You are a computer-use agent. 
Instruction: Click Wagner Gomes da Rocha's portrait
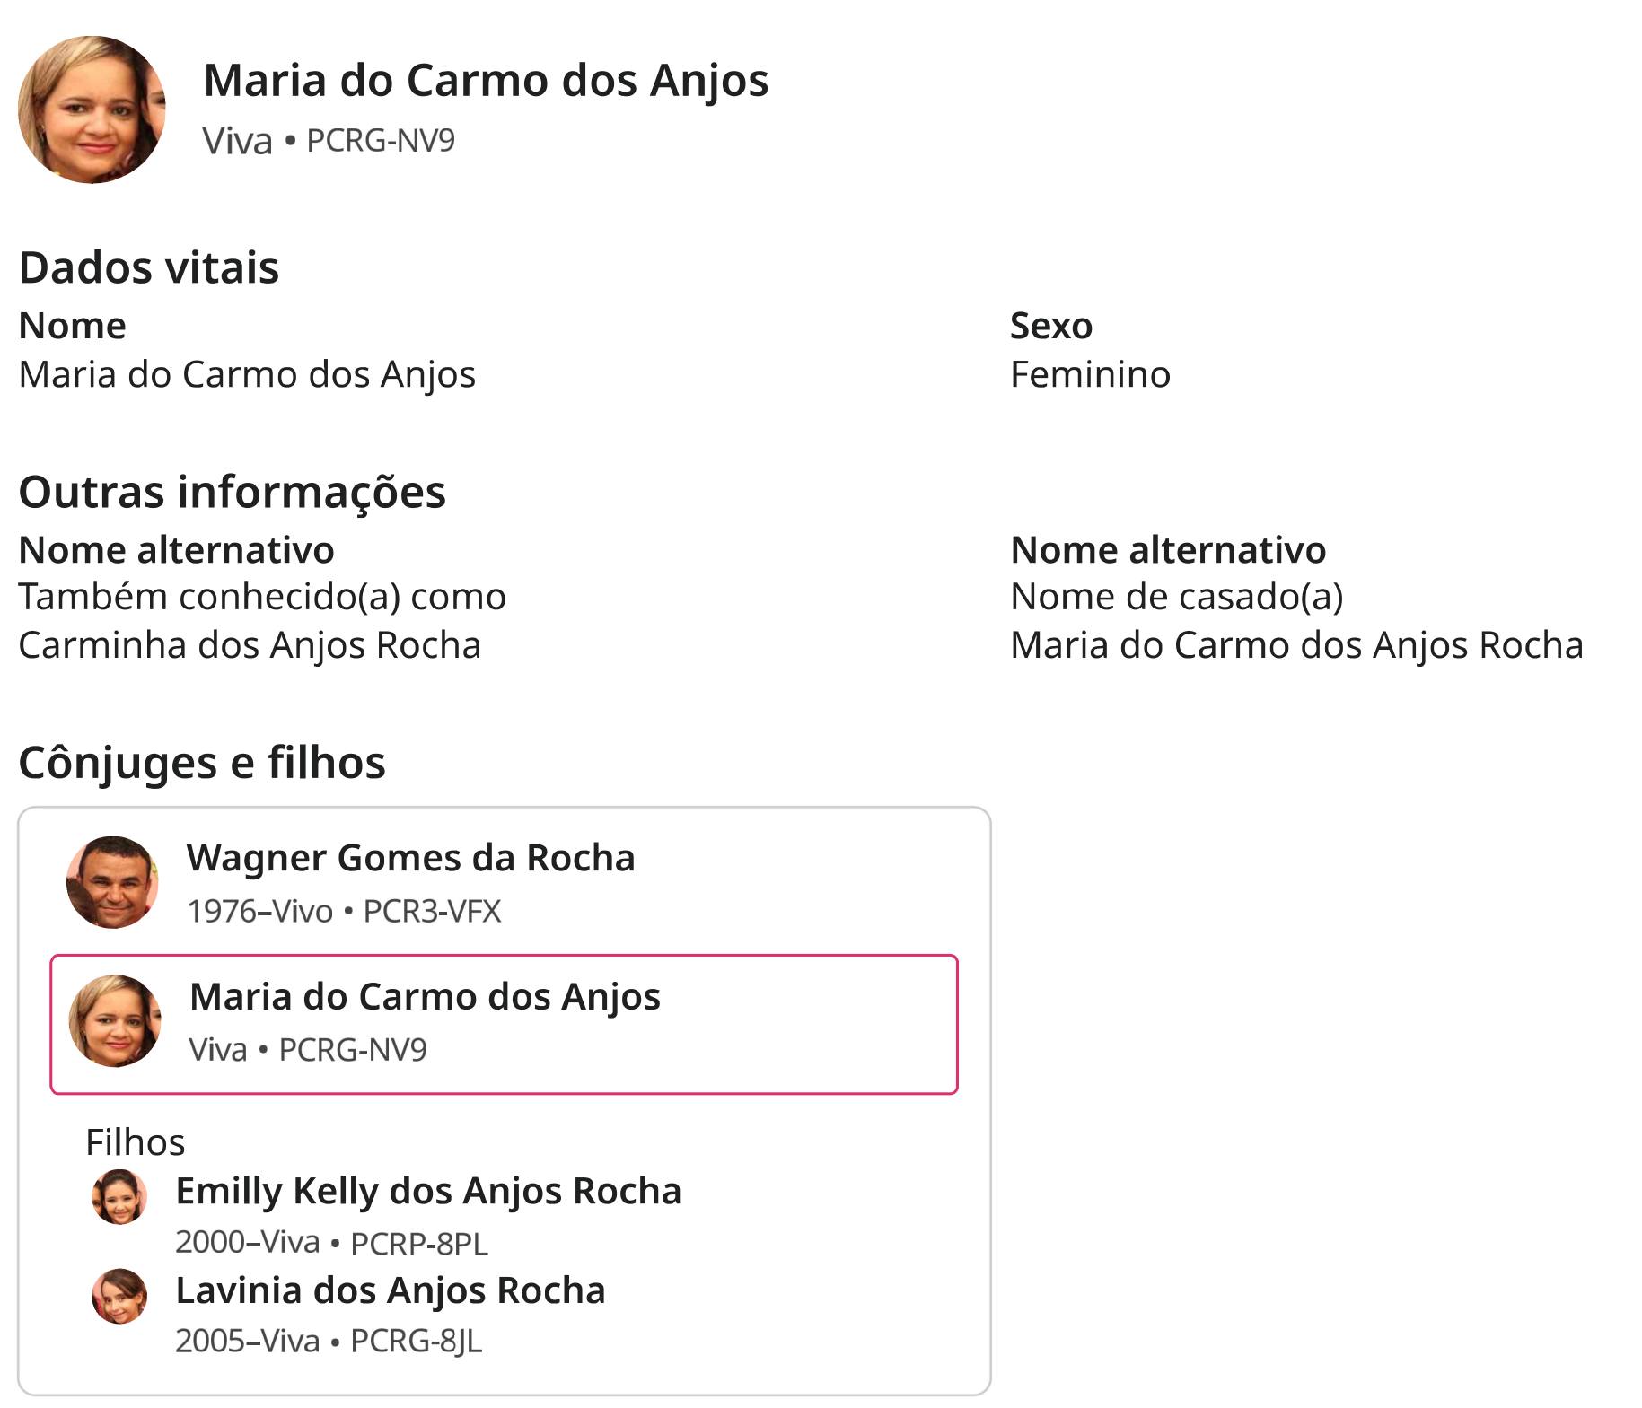(112, 882)
